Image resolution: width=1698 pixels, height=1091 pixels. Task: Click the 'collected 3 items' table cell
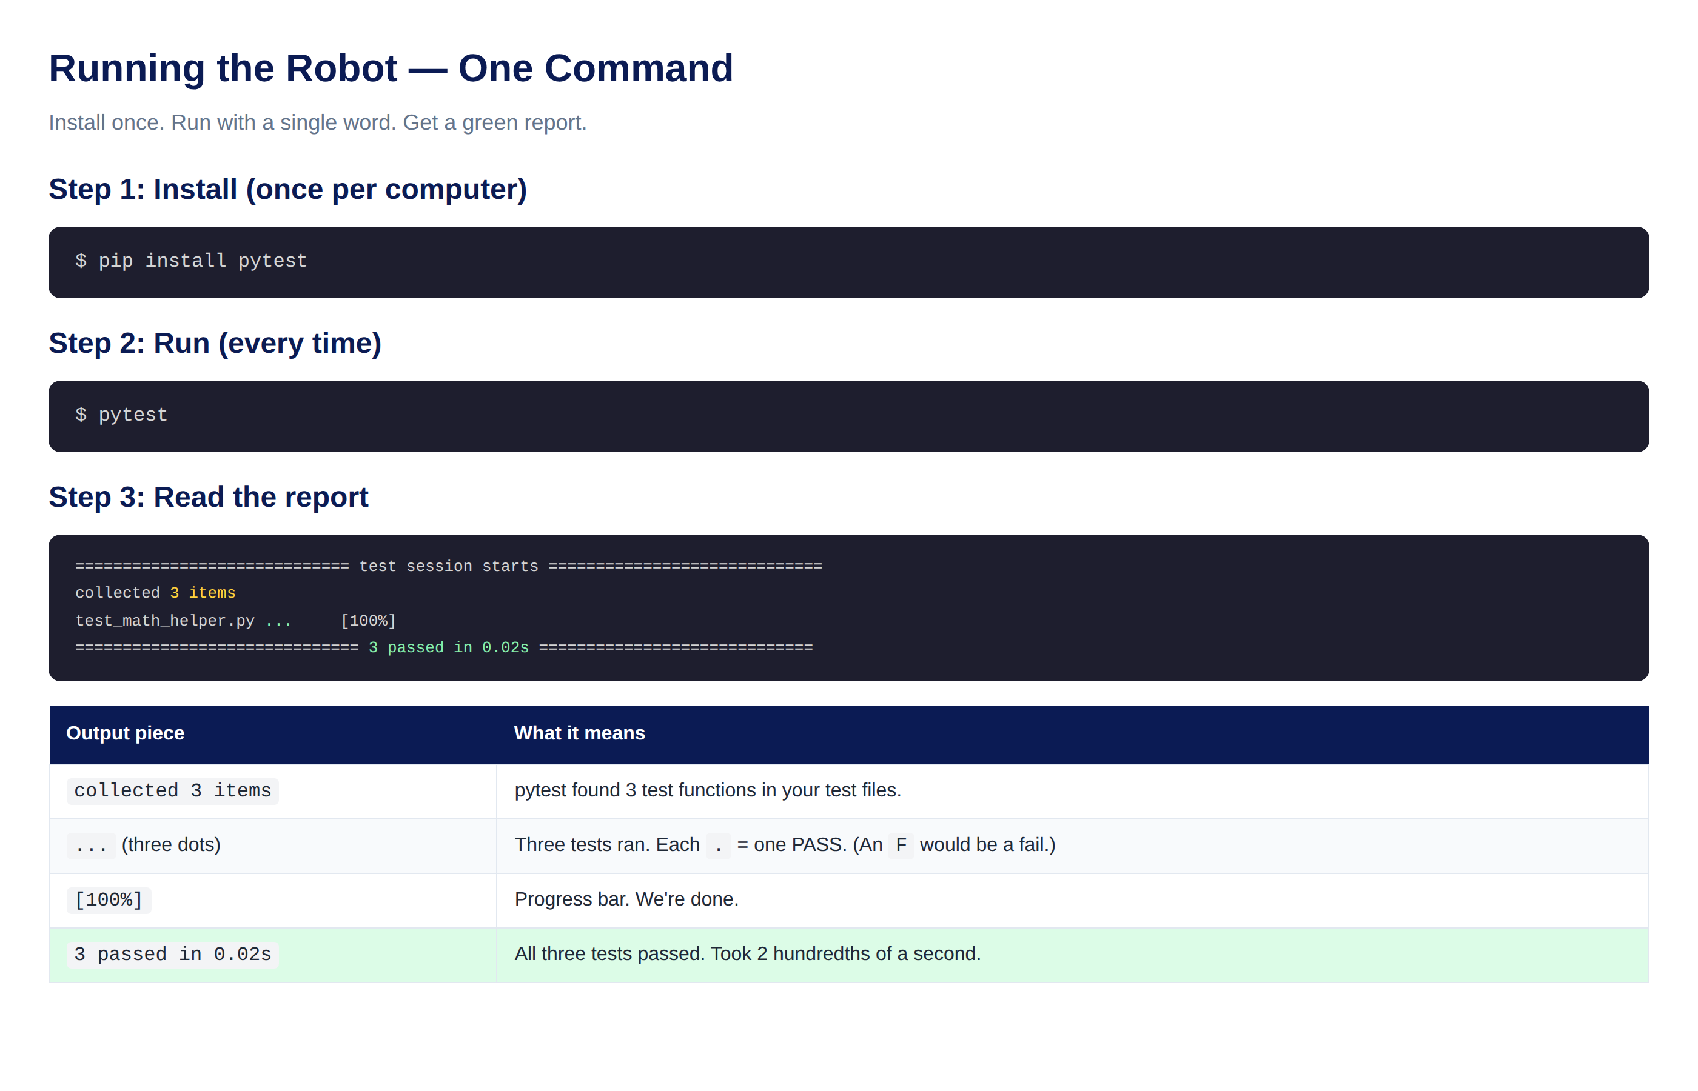pos(273,792)
